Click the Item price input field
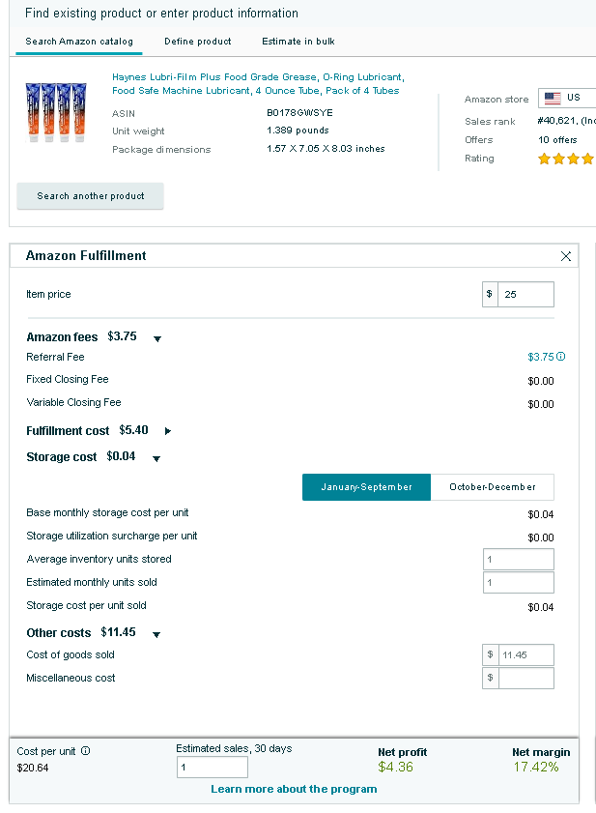Image resolution: width=596 pixels, height=813 pixels. pos(525,295)
